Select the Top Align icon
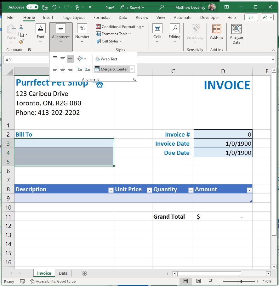 pos(55,59)
